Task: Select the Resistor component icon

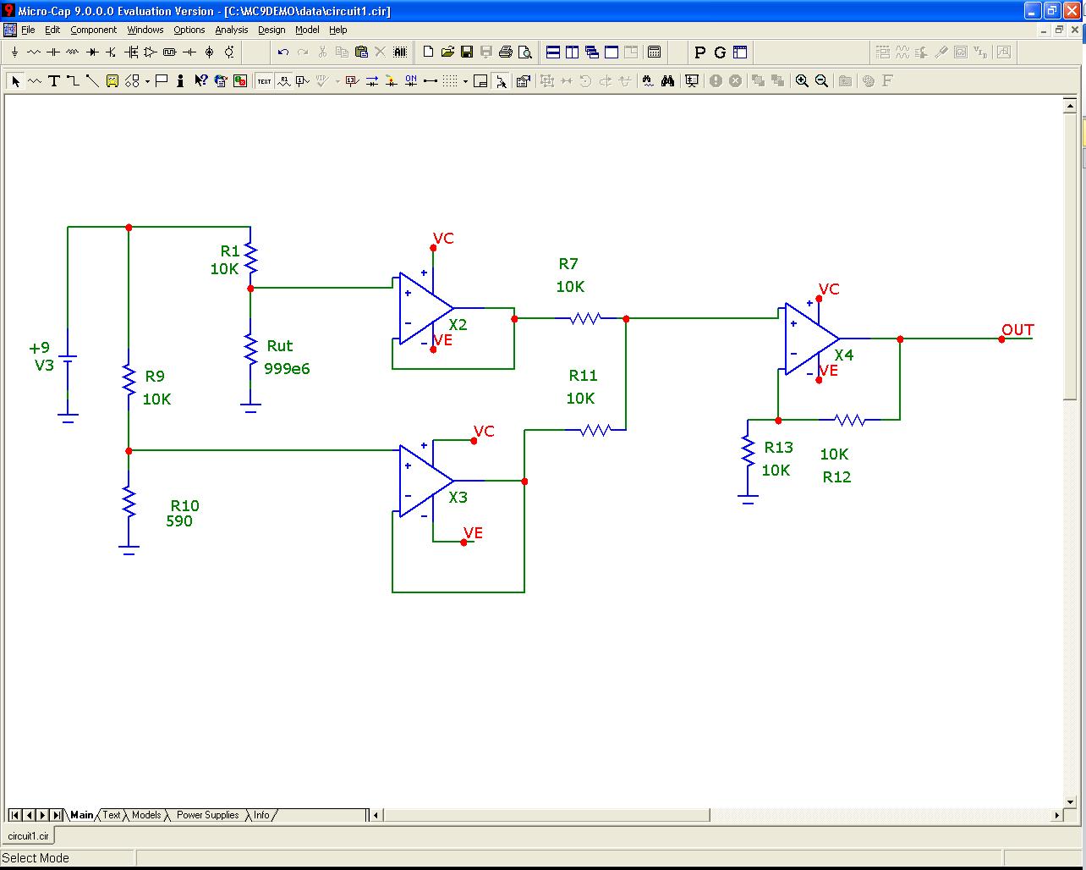Action: pos(34,52)
